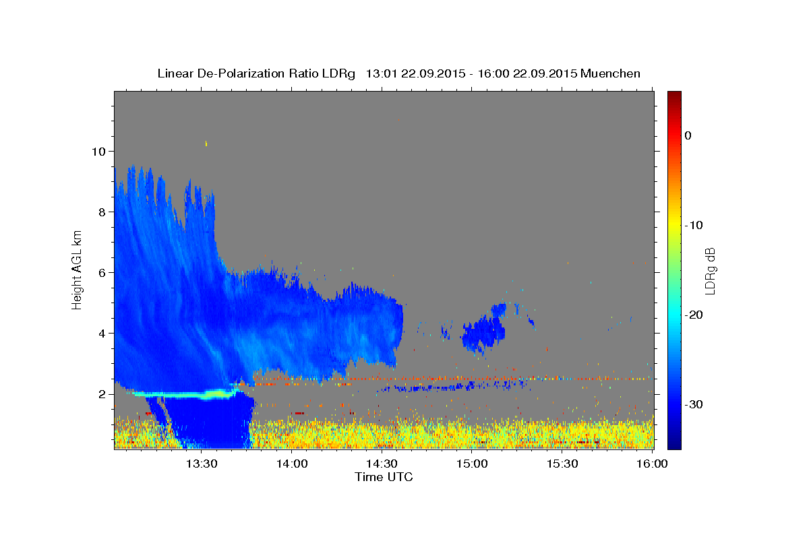This screenshot has width=809, height=539.
Task: Click the colorbar value -30
Action: (x=693, y=404)
